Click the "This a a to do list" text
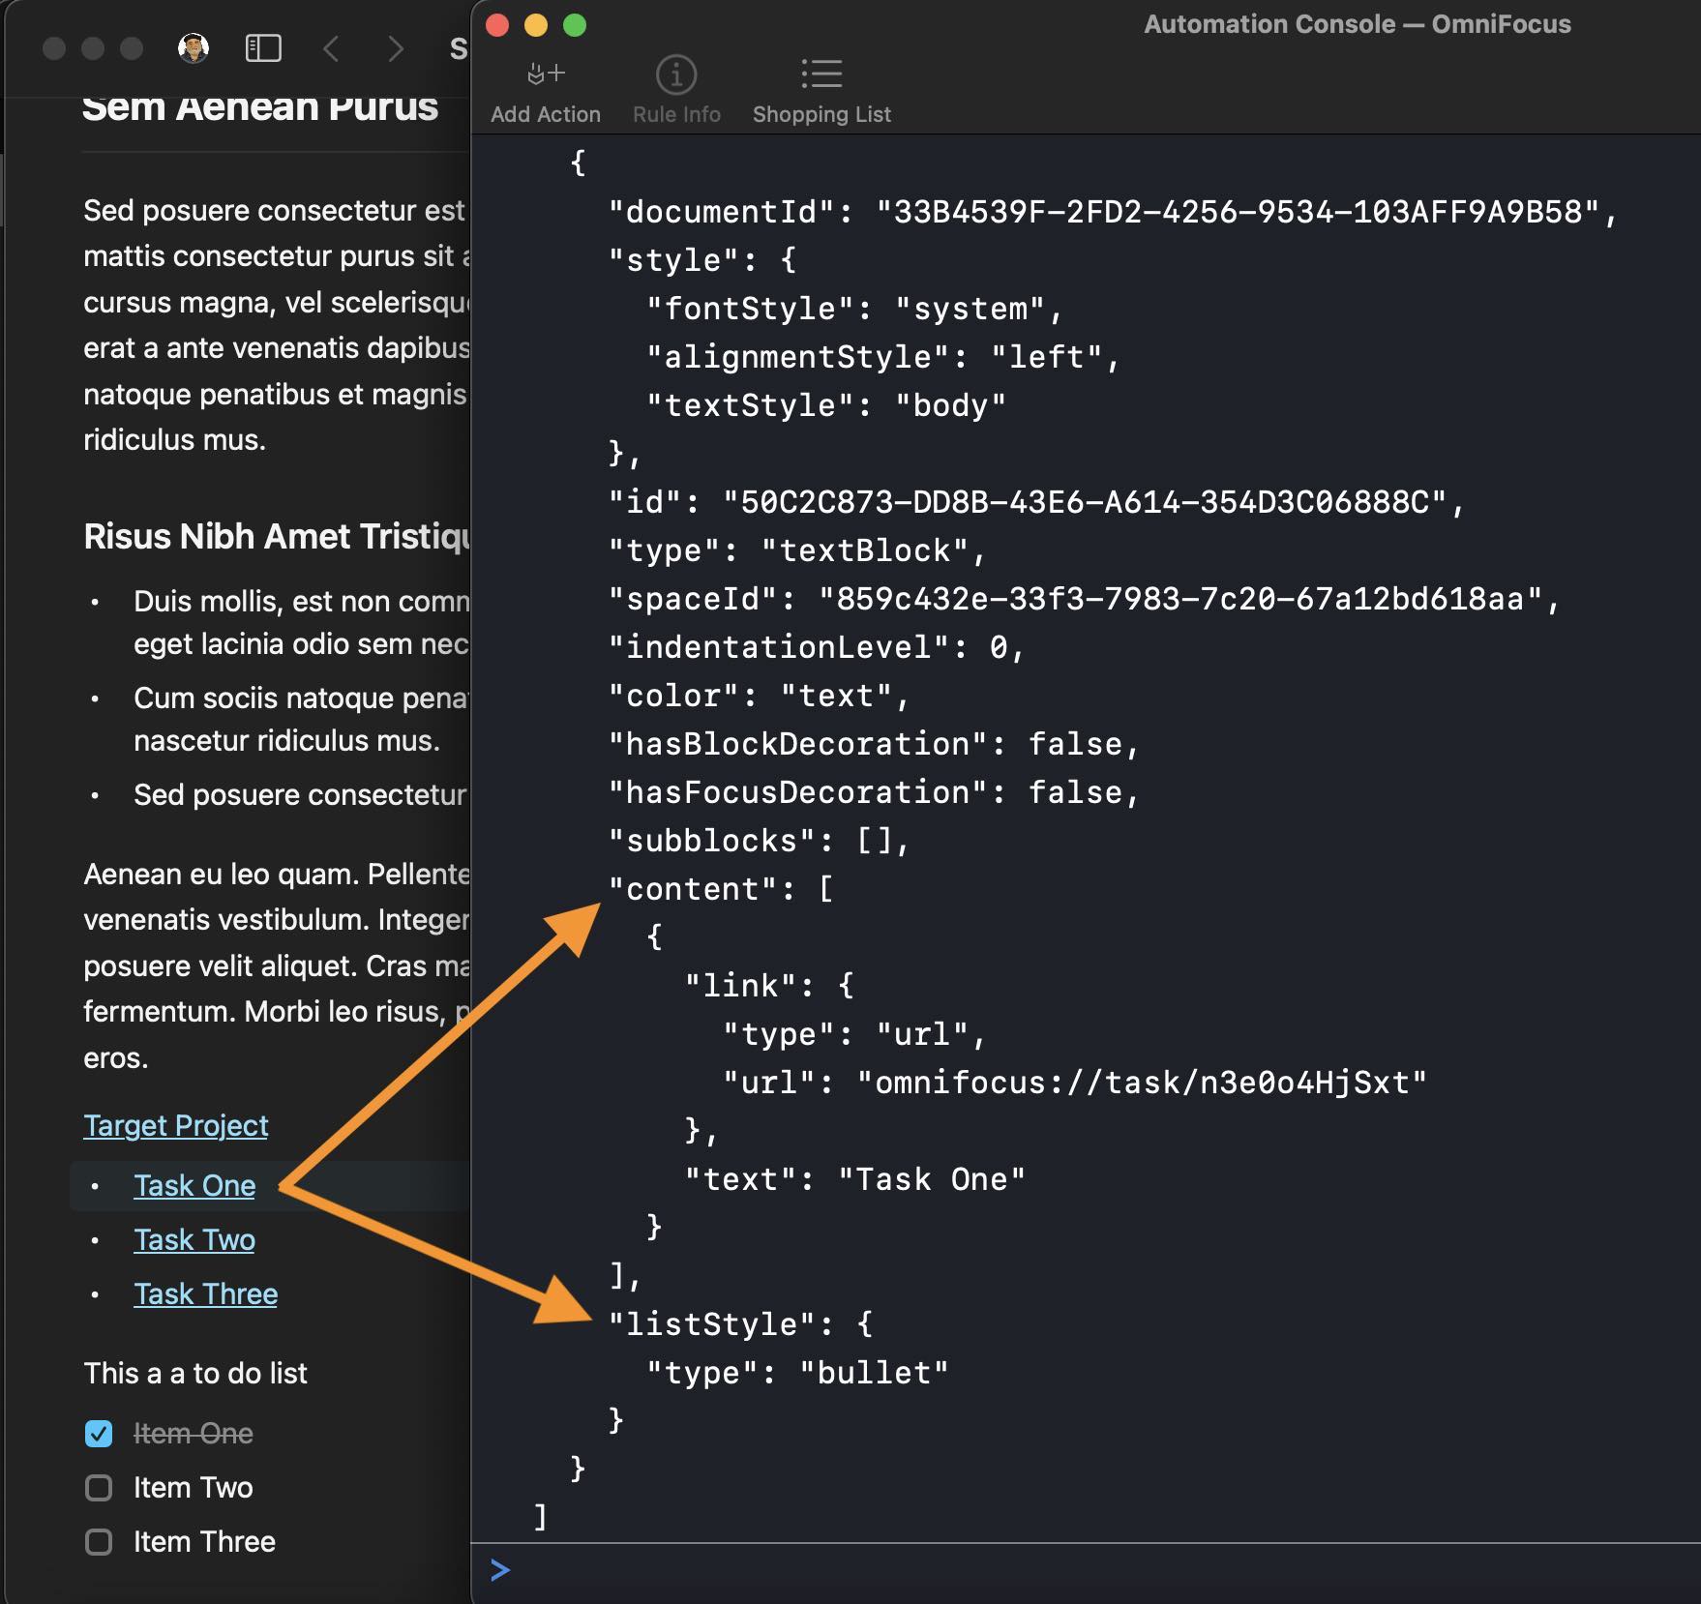This screenshot has height=1604, width=1701. 195,1373
